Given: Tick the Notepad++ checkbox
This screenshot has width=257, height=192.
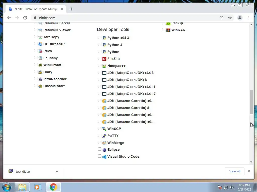Looking at the screenshot, I should click(x=100, y=65).
